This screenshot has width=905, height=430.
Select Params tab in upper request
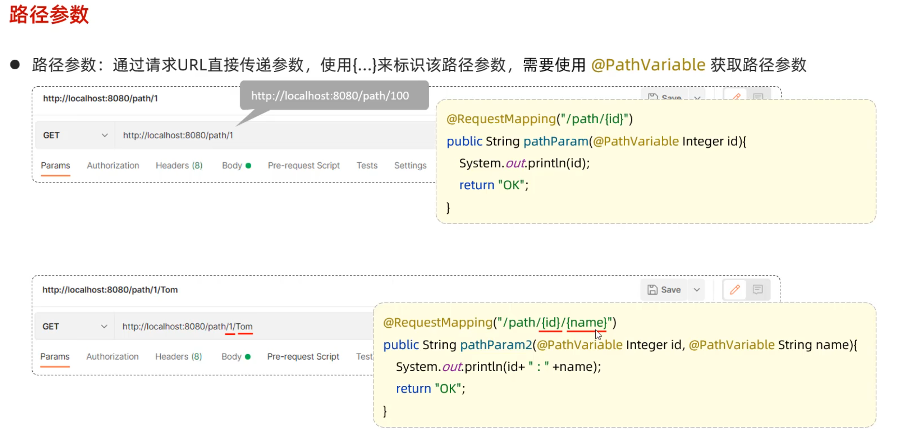pyautogui.click(x=55, y=165)
